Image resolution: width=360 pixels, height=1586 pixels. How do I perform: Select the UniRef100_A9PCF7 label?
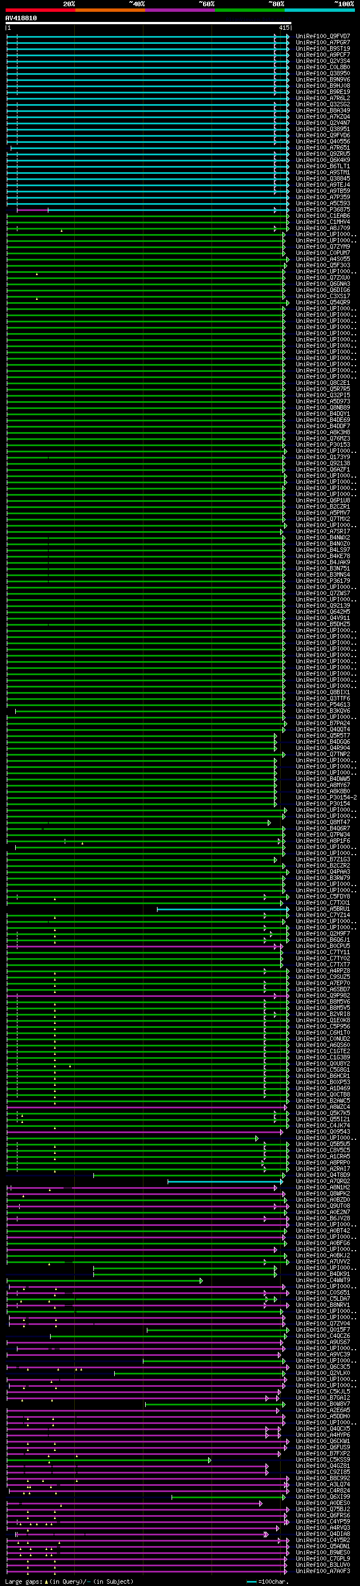tap(322, 55)
